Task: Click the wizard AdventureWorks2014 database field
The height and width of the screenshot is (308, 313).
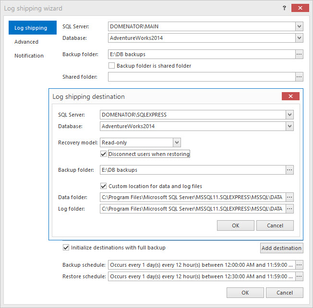Action: click(x=202, y=38)
